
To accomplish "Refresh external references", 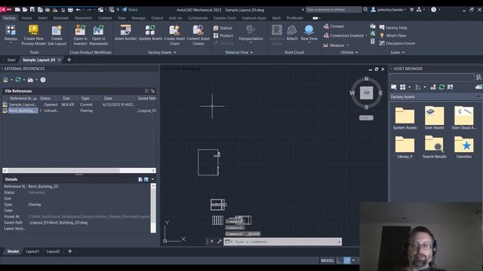I will click(18, 80).
